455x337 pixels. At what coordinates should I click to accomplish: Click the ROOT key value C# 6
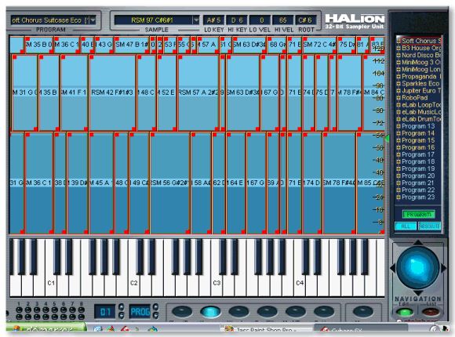(x=305, y=20)
